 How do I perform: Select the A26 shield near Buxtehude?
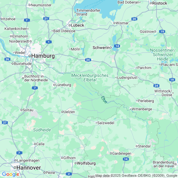[x=7, y=59]
